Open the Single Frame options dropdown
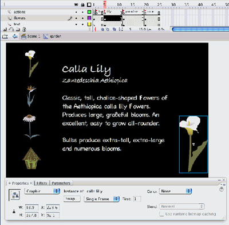The width and height of the screenshot is (229, 225). click(x=102, y=199)
